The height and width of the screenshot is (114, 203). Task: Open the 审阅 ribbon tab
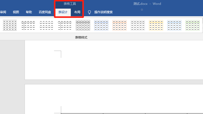(x=3, y=12)
